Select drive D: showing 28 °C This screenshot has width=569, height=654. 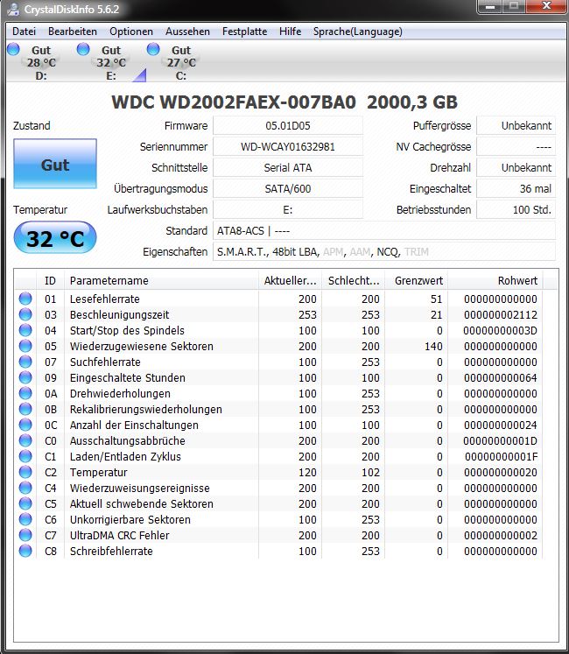pyautogui.click(x=41, y=62)
